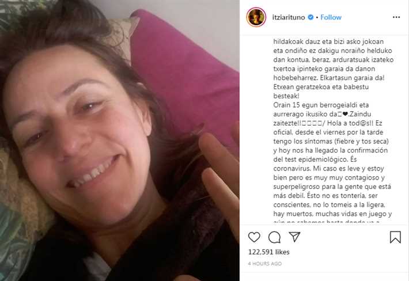Click the 'Elkartasun garaia da!' caption line
Viewport: 409px width, 281px height.
[x=329, y=78]
